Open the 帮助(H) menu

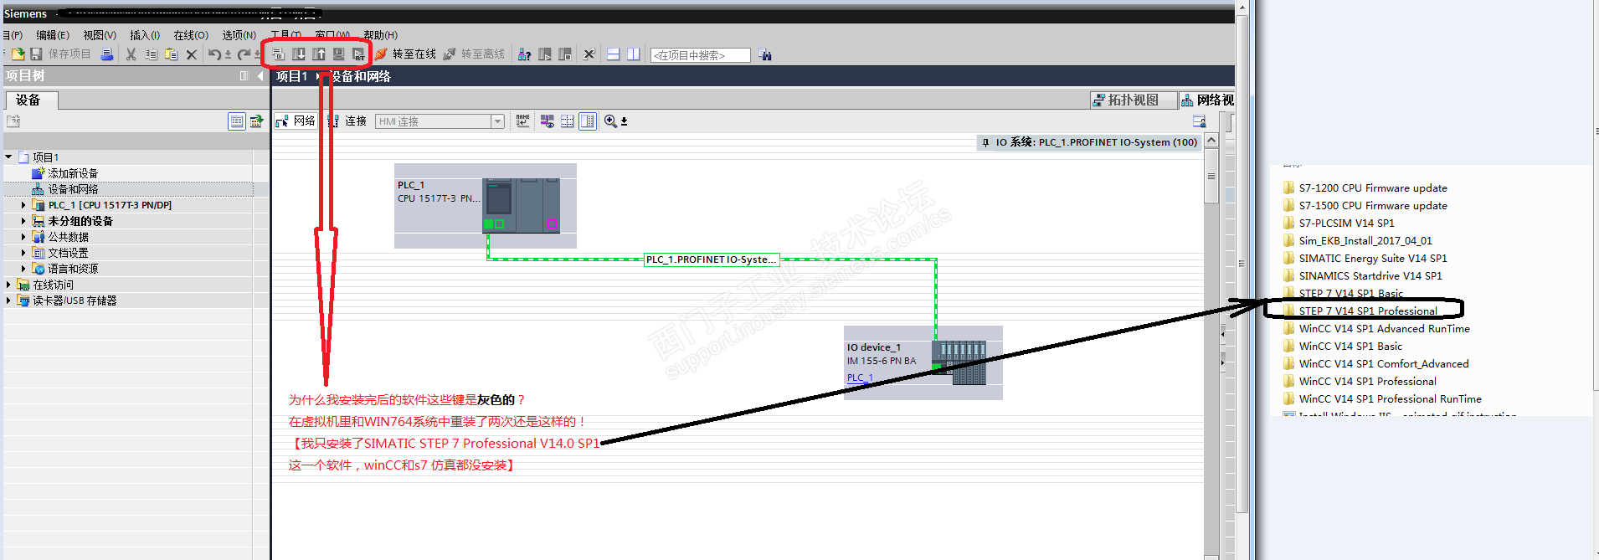click(x=381, y=35)
